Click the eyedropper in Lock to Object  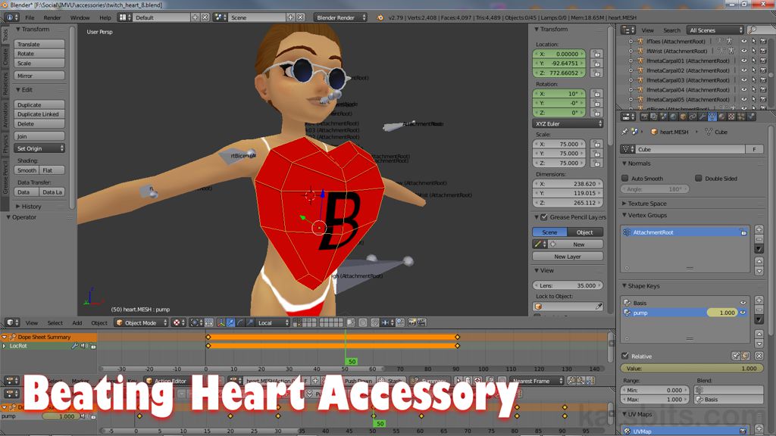click(x=599, y=307)
